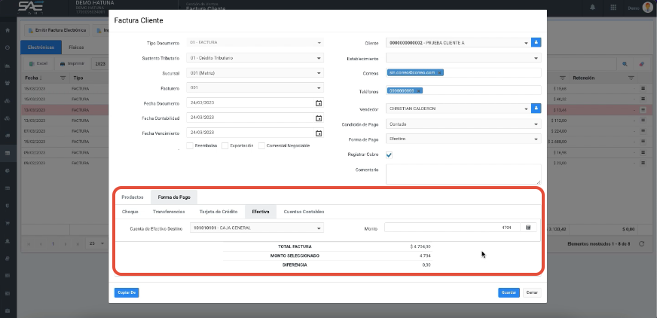
Task: Click the add client icon beside Cliente
Action: pyautogui.click(x=536, y=43)
